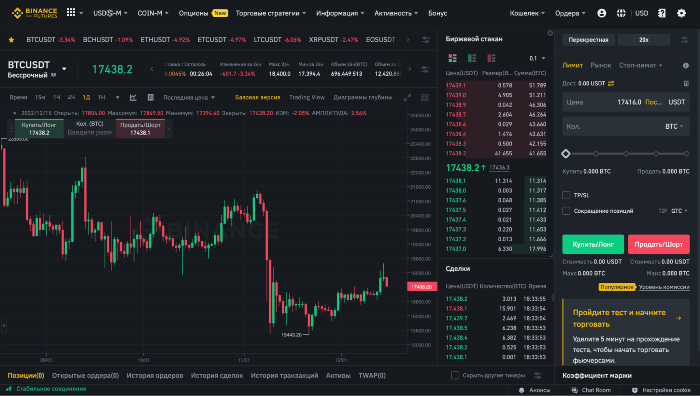Open the COIN-M dropdown menu
Viewport: 700px width, 396px height.
tap(153, 13)
